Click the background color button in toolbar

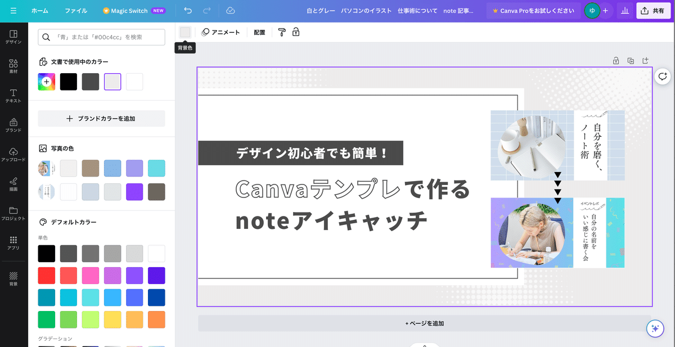tap(185, 32)
